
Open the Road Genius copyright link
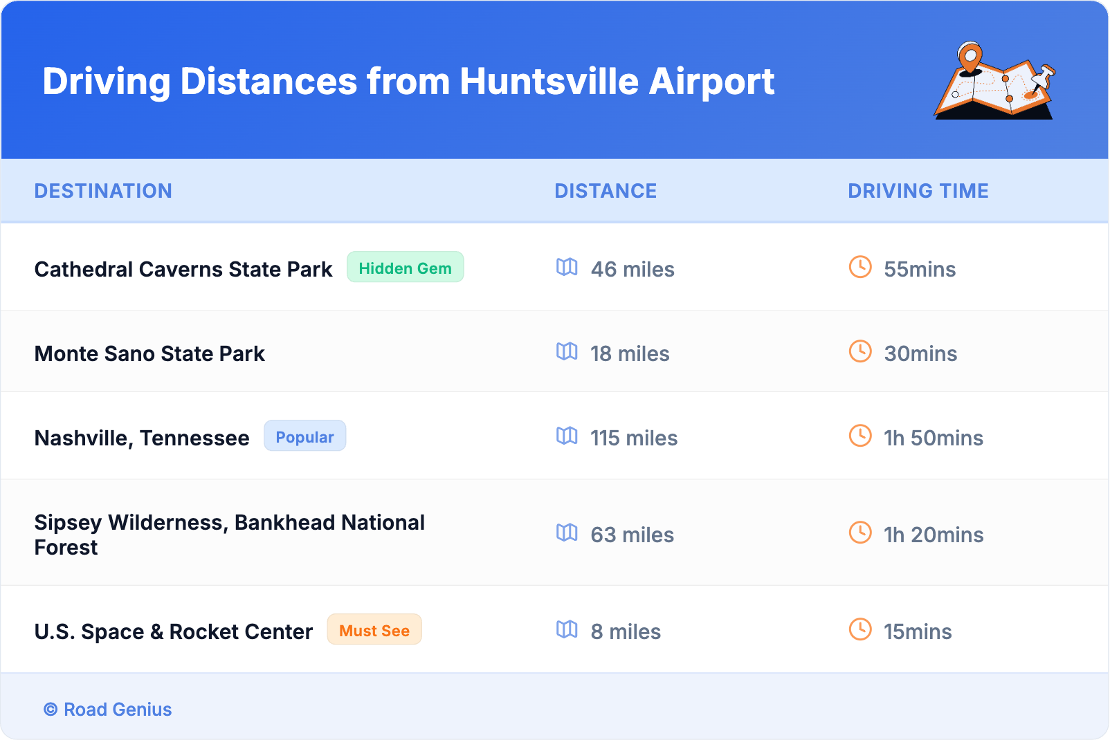108,710
